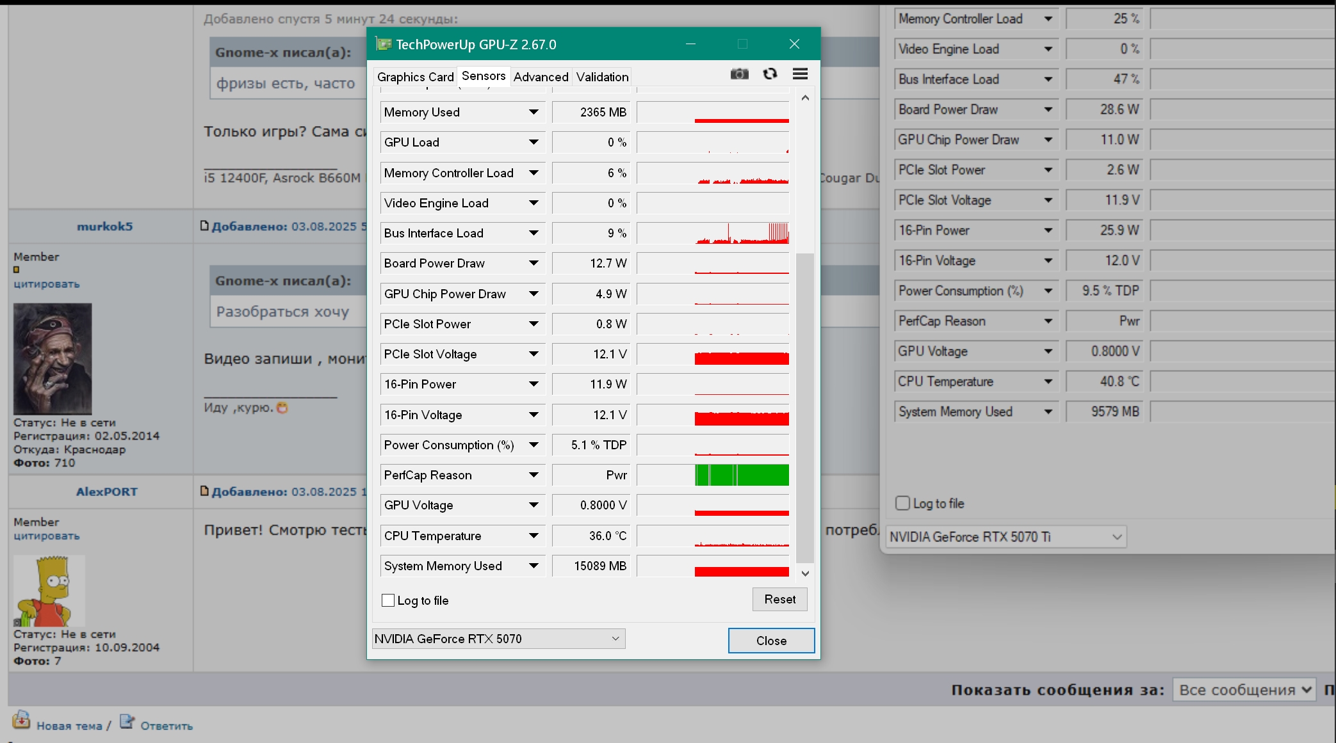This screenshot has height=743, width=1336.
Task: Open the GPU Load sensor dropdown arrow
Action: [x=534, y=142]
